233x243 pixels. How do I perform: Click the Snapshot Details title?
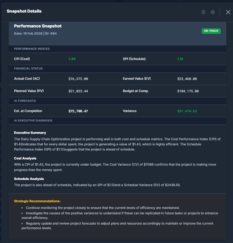(x=24, y=11)
